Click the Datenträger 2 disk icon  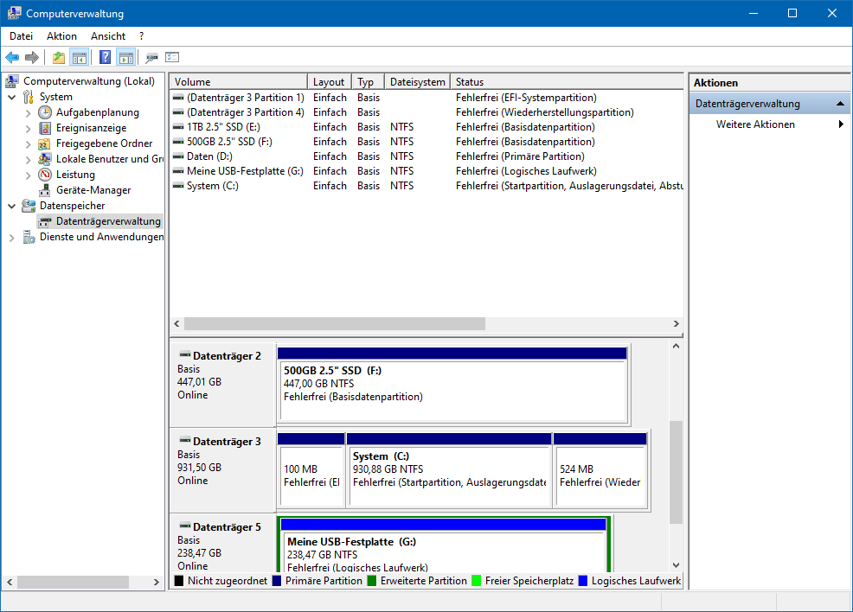point(185,355)
